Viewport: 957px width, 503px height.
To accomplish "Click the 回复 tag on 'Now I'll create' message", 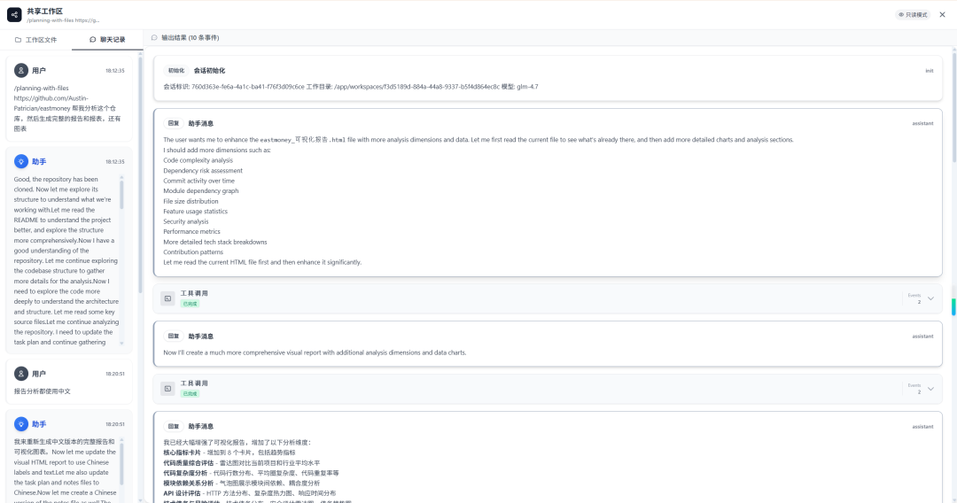I will pyautogui.click(x=174, y=336).
